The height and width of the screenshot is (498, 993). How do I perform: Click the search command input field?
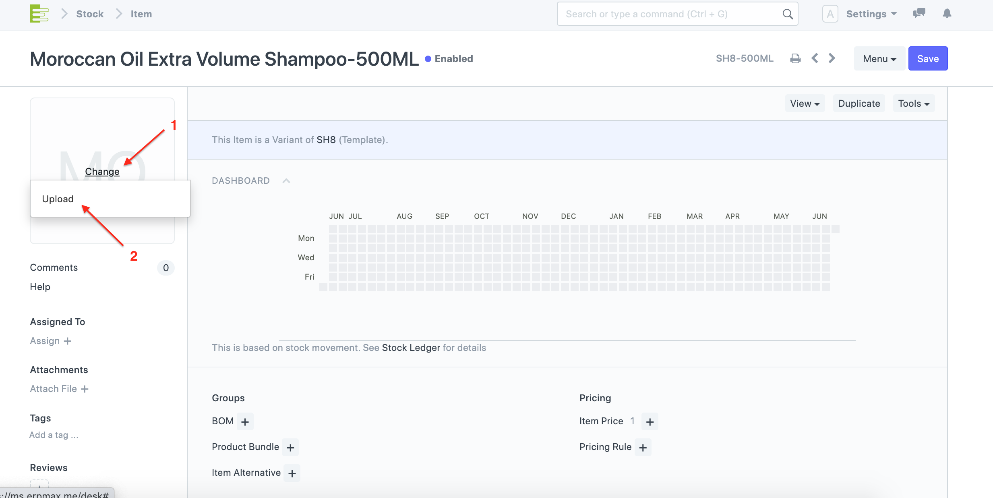coord(678,14)
